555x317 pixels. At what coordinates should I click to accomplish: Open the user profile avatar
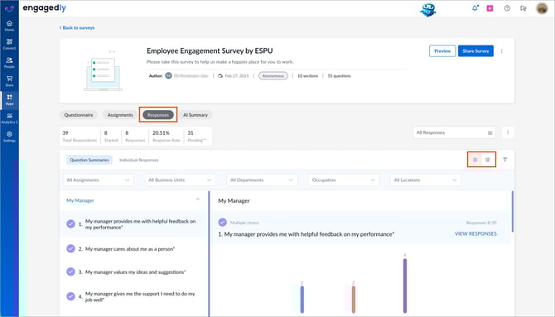[542, 8]
